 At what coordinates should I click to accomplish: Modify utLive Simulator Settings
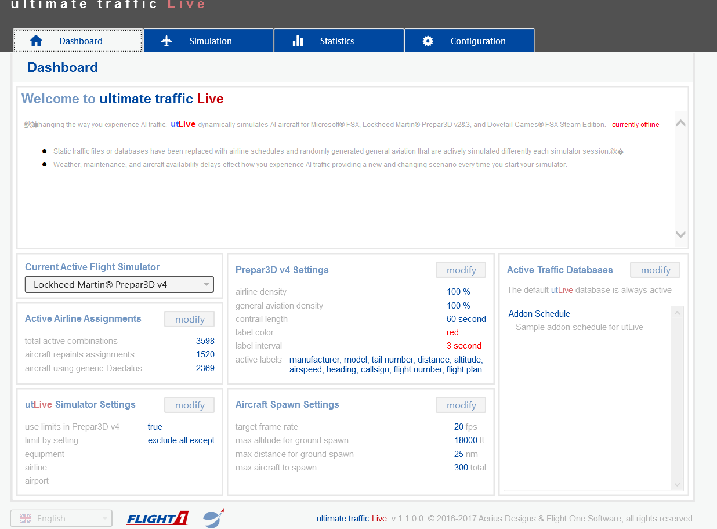tap(190, 405)
